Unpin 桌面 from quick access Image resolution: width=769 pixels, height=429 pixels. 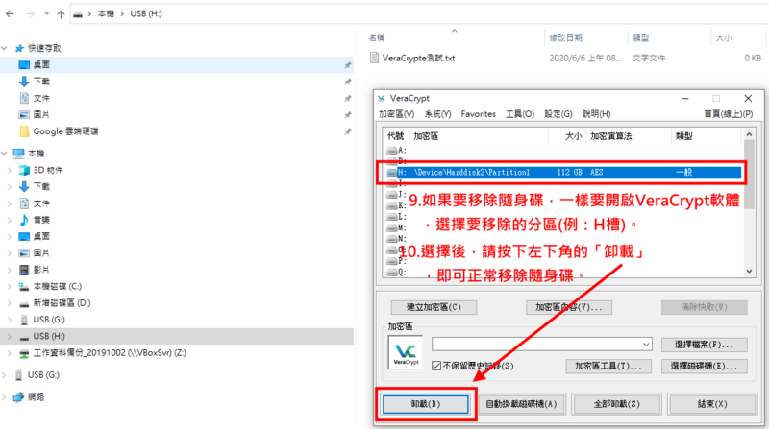click(x=348, y=64)
